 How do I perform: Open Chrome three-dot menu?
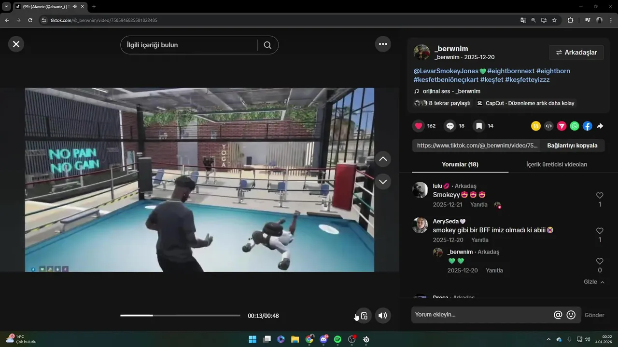611,20
